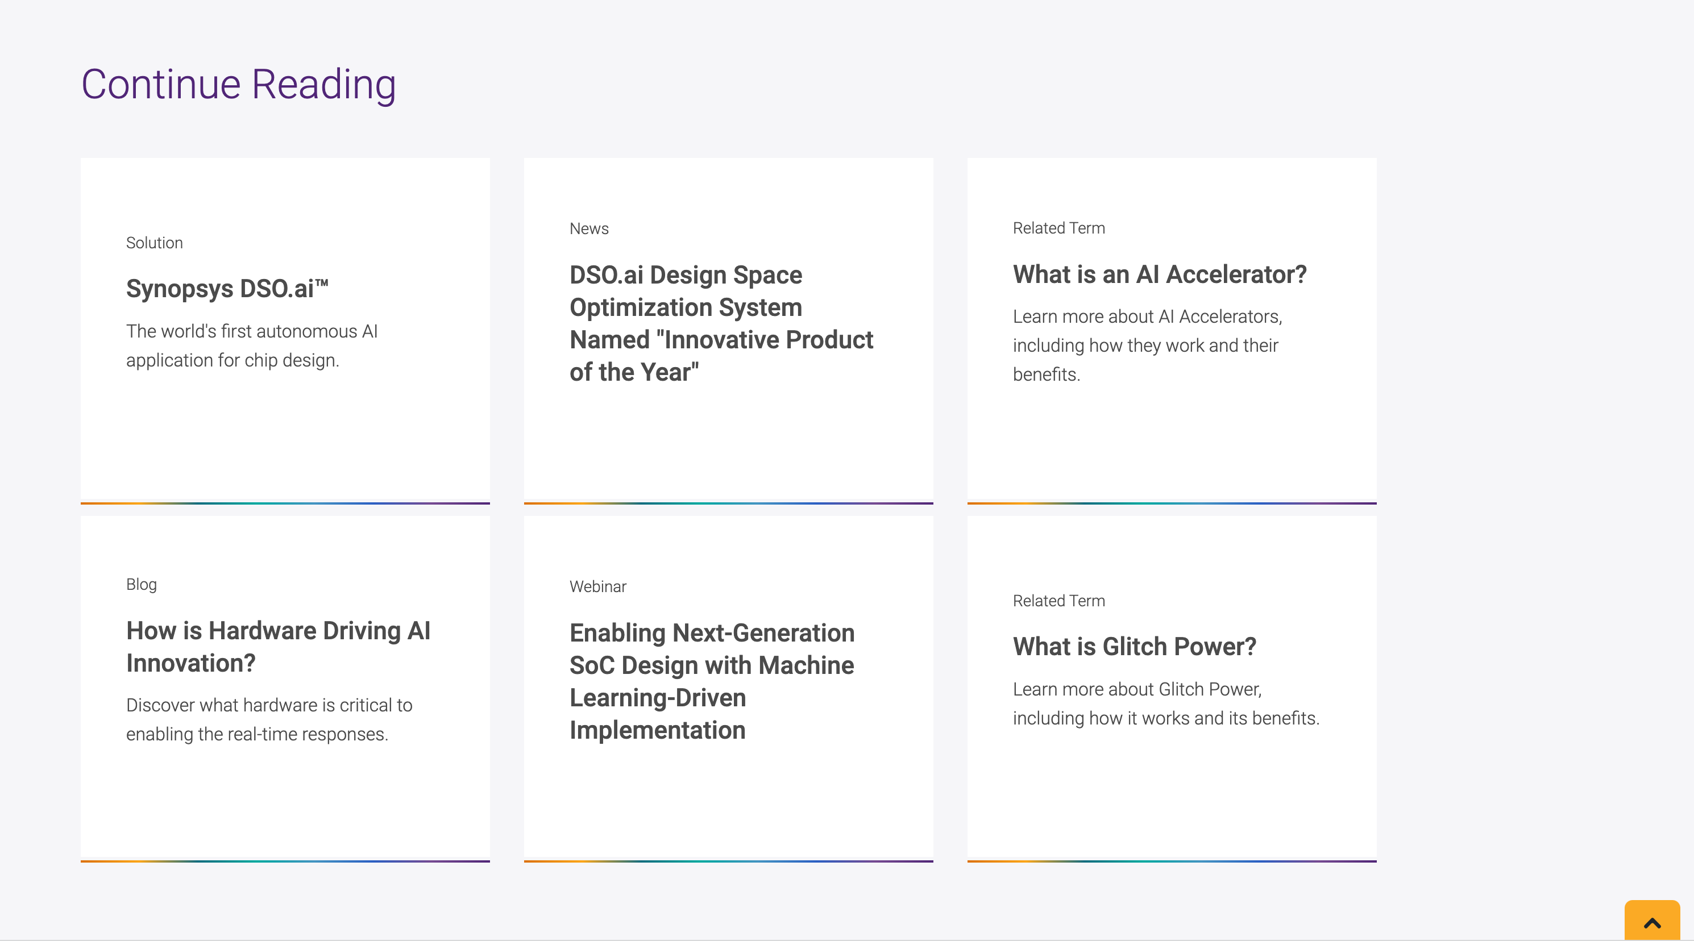Click the Solution category label

155,243
